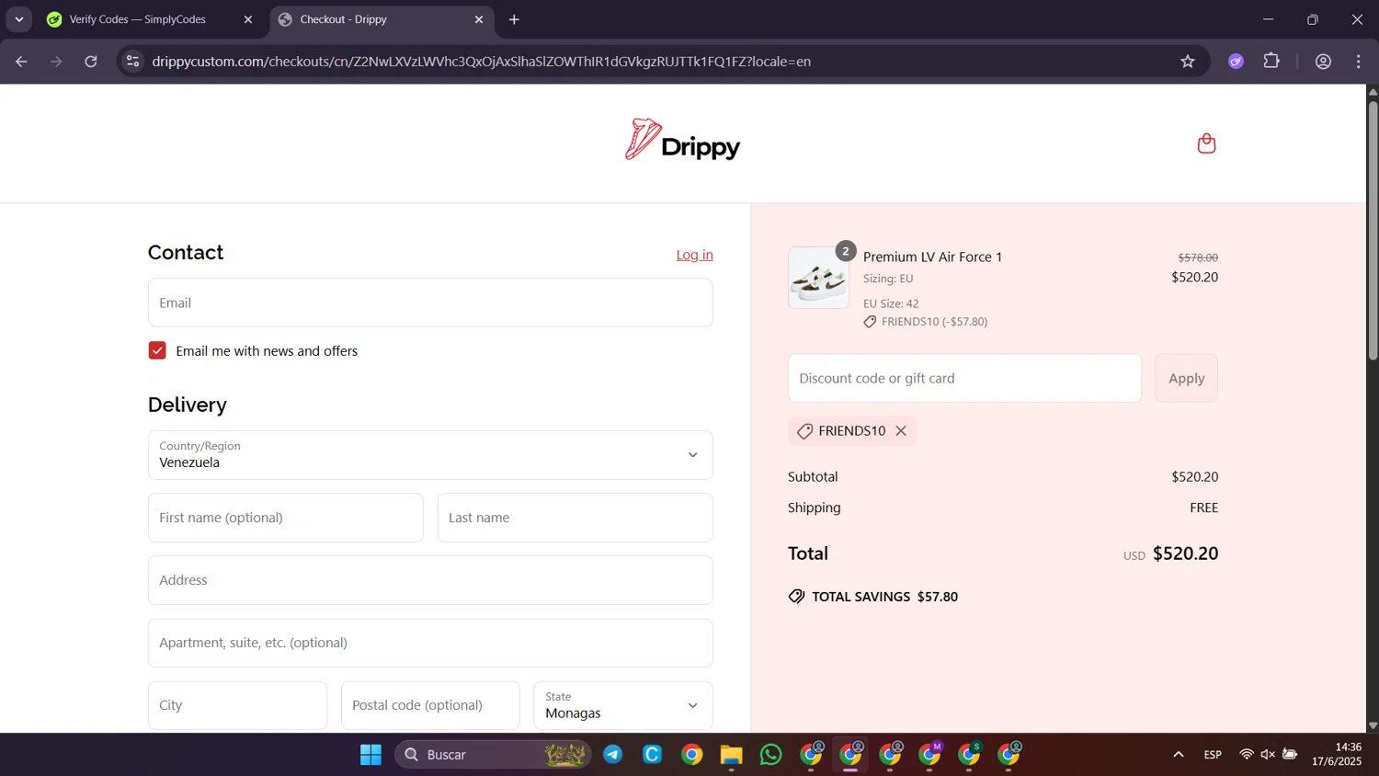Click the taskbar Buscar search box
This screenshot has height=776, width=1379.
492,755
